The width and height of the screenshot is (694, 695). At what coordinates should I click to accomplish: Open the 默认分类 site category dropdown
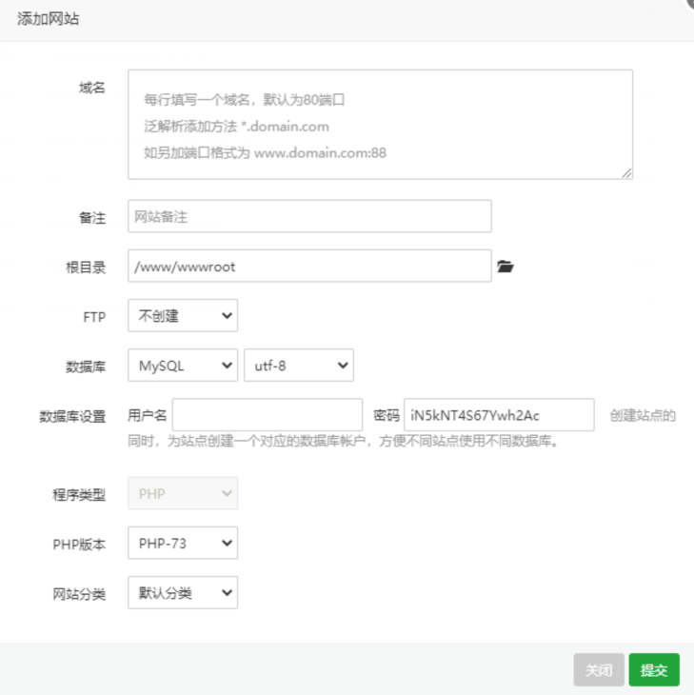click(183, 592)
